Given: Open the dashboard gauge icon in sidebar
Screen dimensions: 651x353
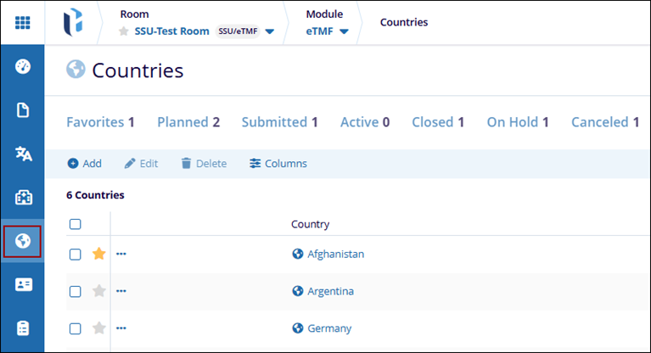Looking at the screenshot, I should [x=23, y=66].
